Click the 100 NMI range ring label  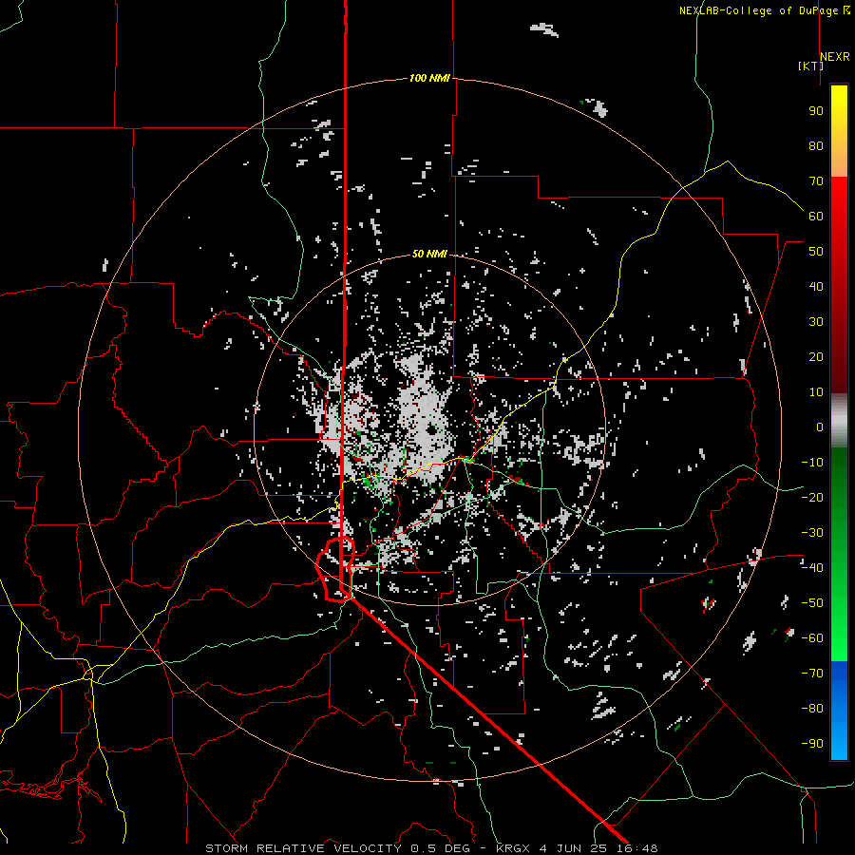pos(429,79)
